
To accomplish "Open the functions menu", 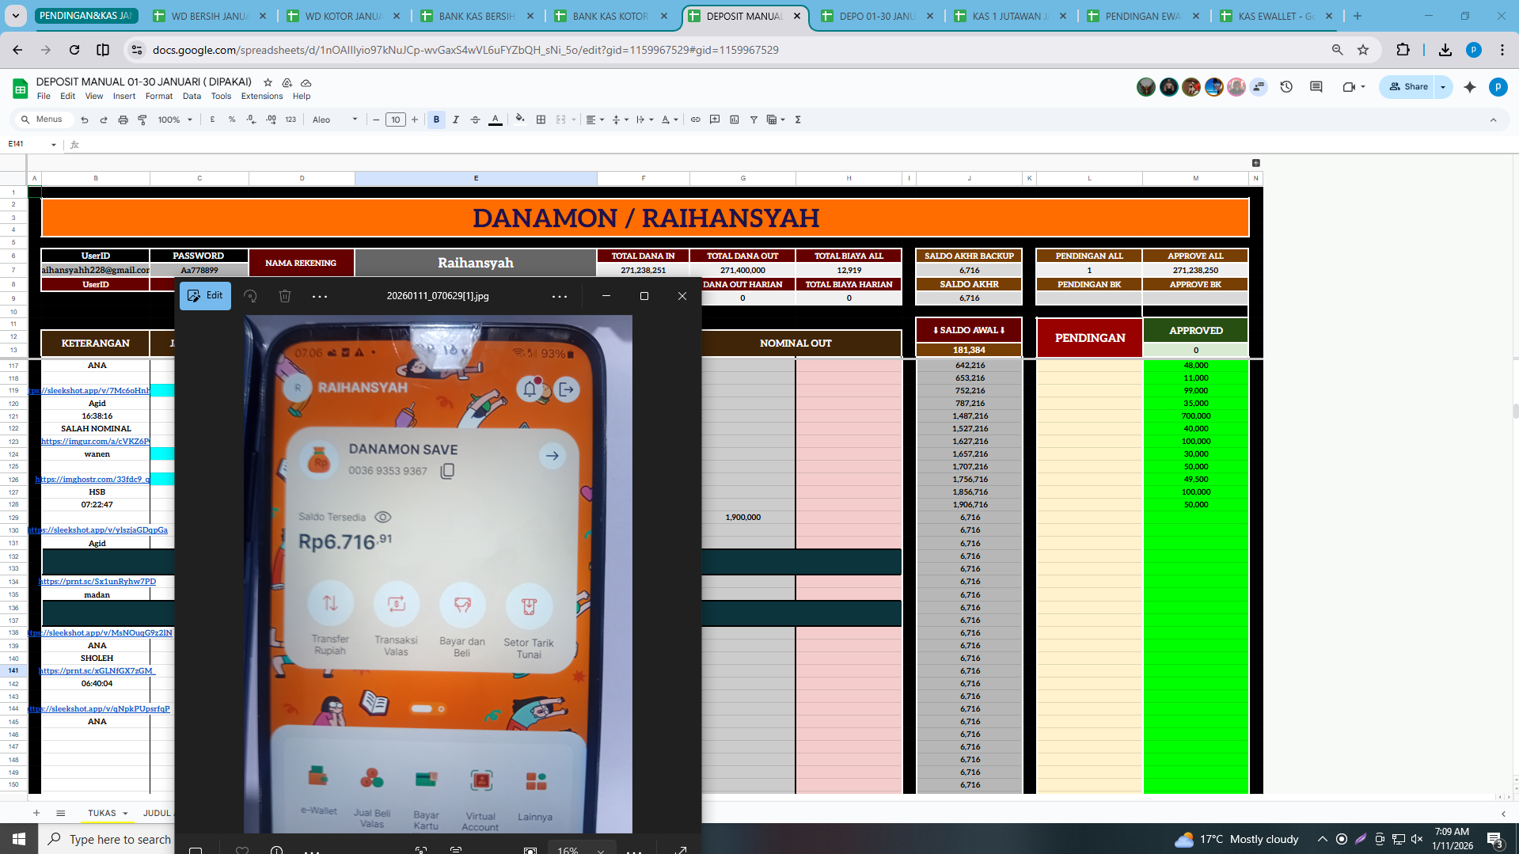I will (x=798, y=120).
